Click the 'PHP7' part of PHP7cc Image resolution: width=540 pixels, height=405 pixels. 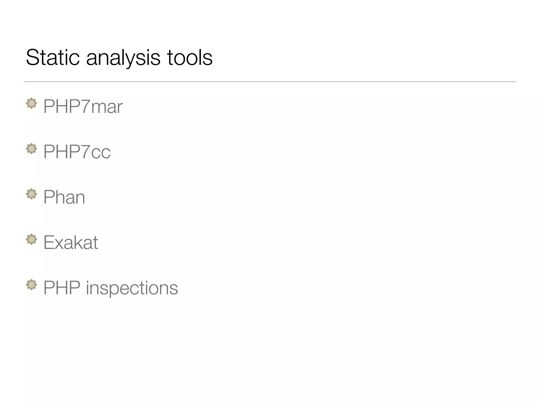pos(67,152)
